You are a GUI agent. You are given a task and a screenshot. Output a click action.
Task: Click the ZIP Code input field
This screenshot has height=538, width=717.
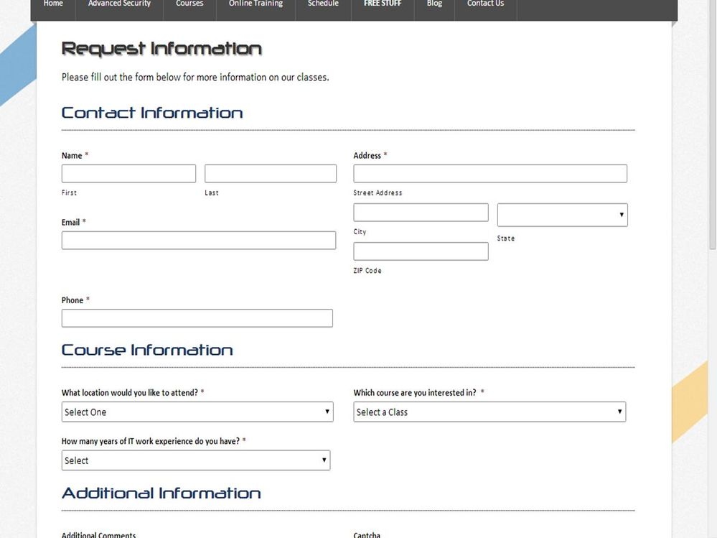point(421,251)
